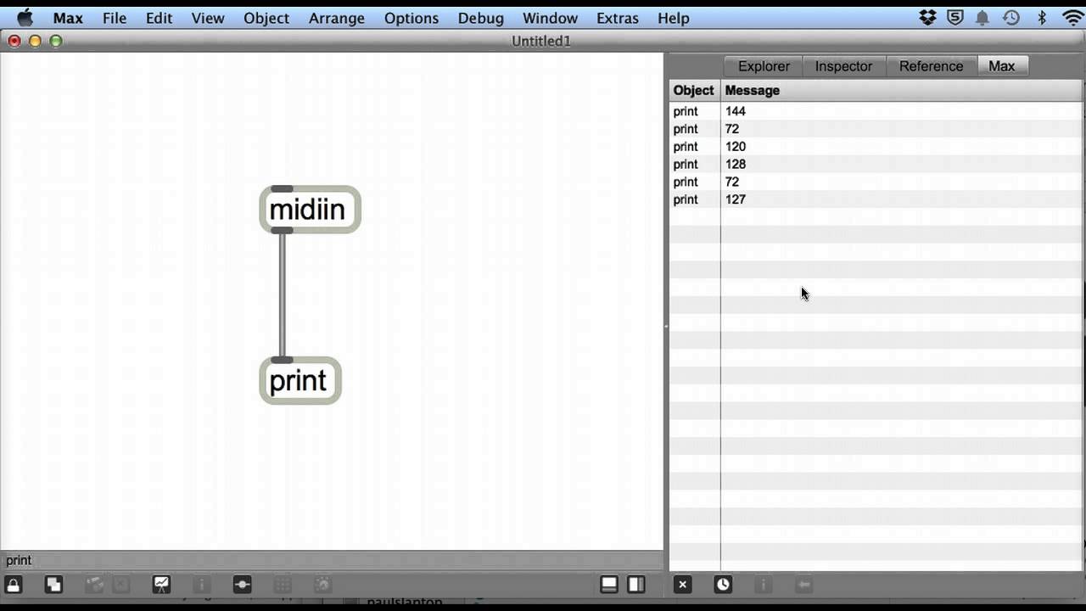Click the greyed arrow icon below console

803,584
